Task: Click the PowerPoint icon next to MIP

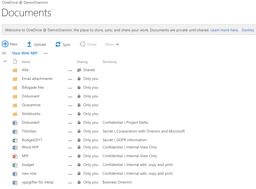Action: 15,156
